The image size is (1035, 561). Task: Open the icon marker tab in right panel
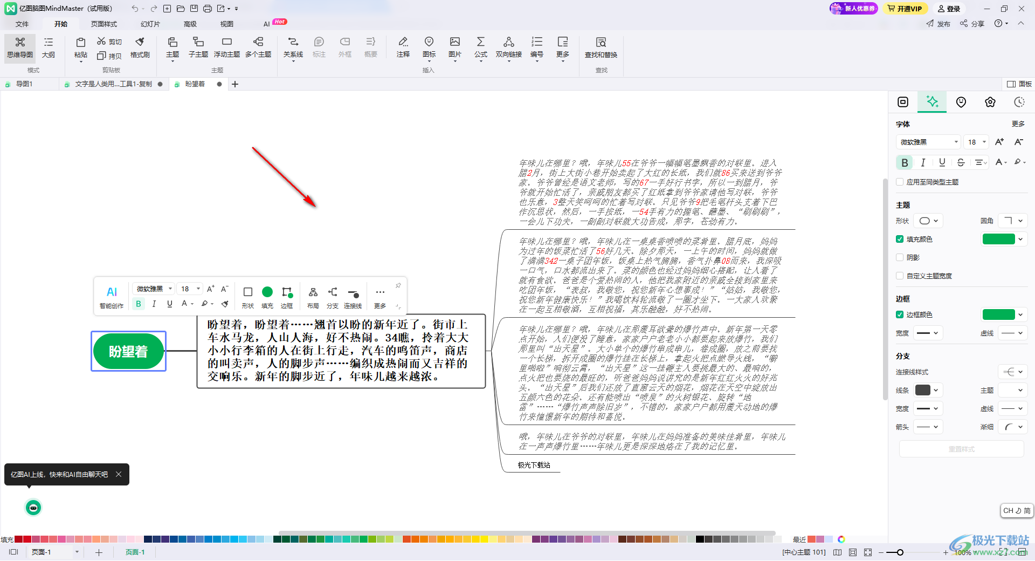[961, 102]
